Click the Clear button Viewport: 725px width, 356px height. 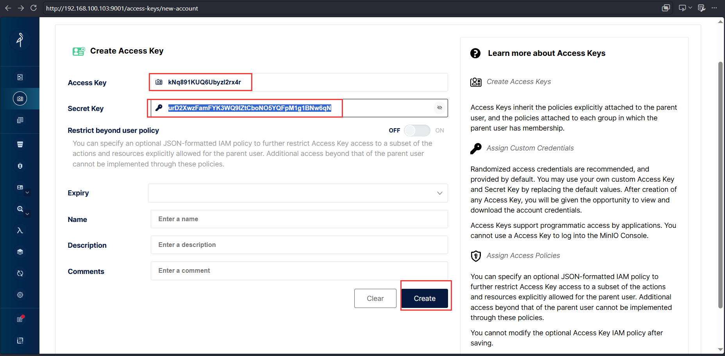click(375, 299)
